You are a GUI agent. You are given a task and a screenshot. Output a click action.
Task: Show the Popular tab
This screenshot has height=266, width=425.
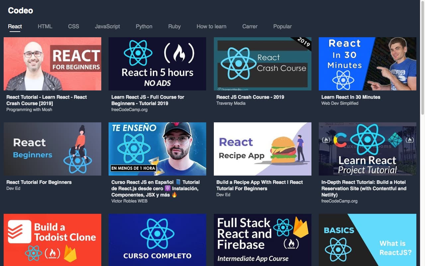pyautogui.click(x=283, y=26)
